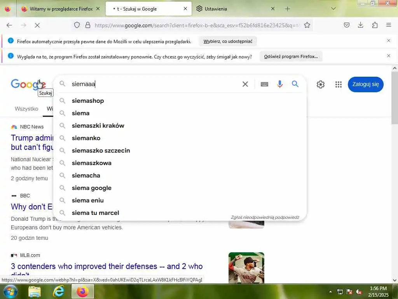Launch Internet Explorer from the taskbar
This screenshot has height=299, width=398.
click(x=58, y=291)
